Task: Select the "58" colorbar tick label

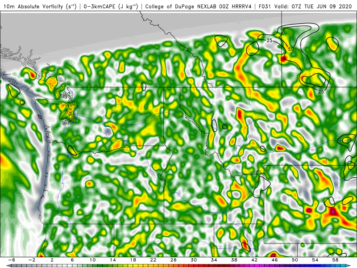Action: point(336,260)
